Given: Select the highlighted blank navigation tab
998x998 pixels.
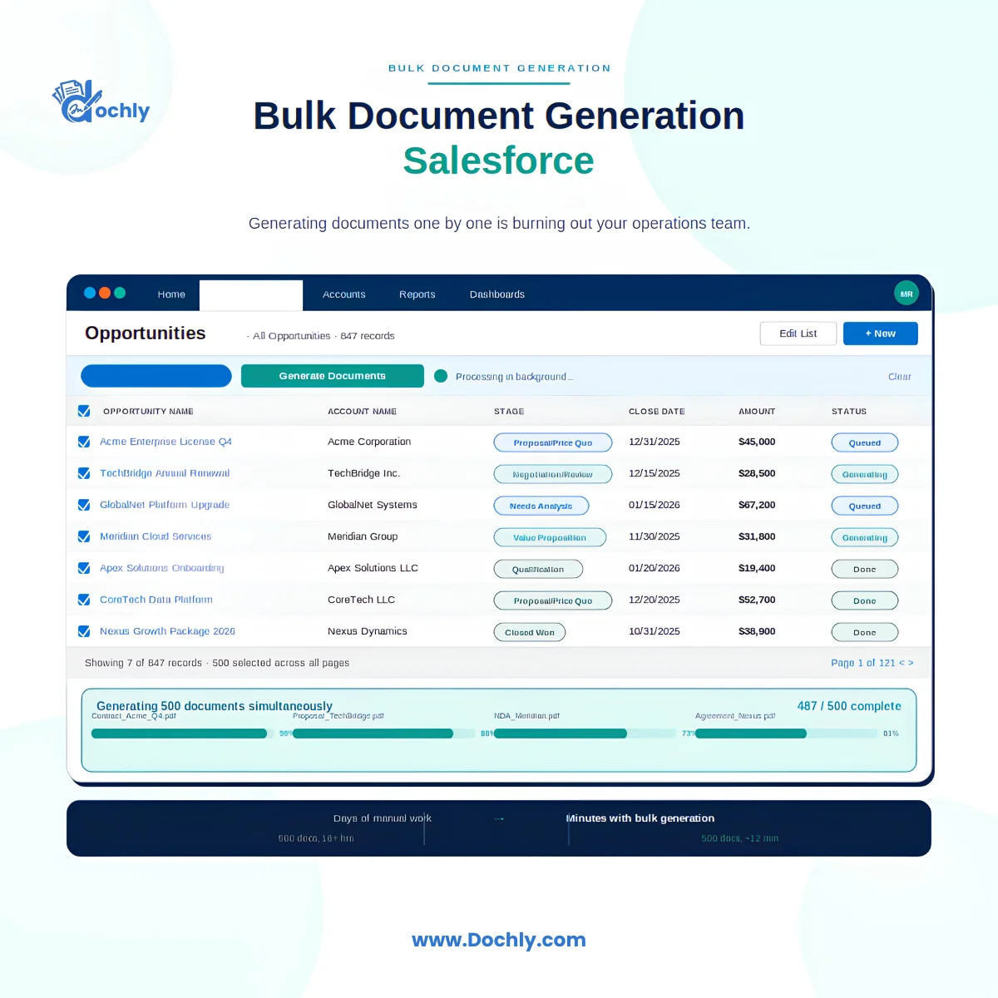Looking at the screenshot, I should 251,295.
